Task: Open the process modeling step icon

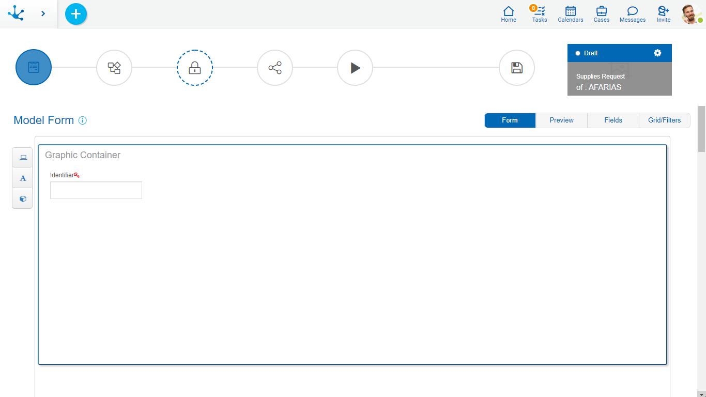Action: click(x=114, y=68)
